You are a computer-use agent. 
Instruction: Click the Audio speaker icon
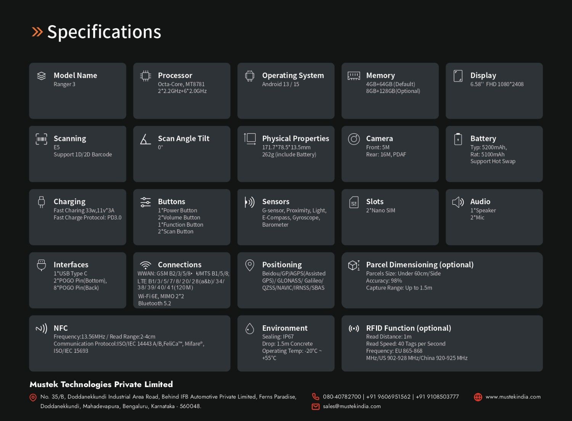click(x=458, y=202)
